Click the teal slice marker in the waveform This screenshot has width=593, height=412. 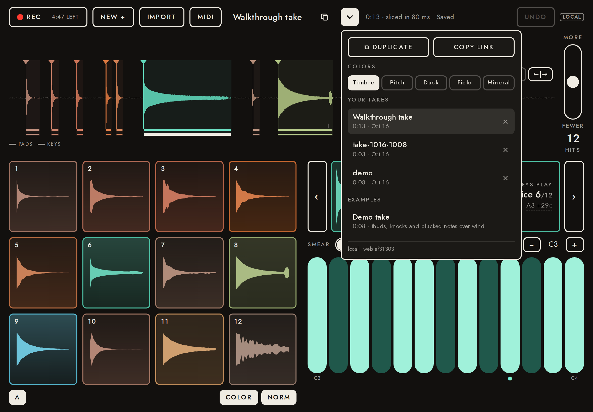(x=143, y=62)
